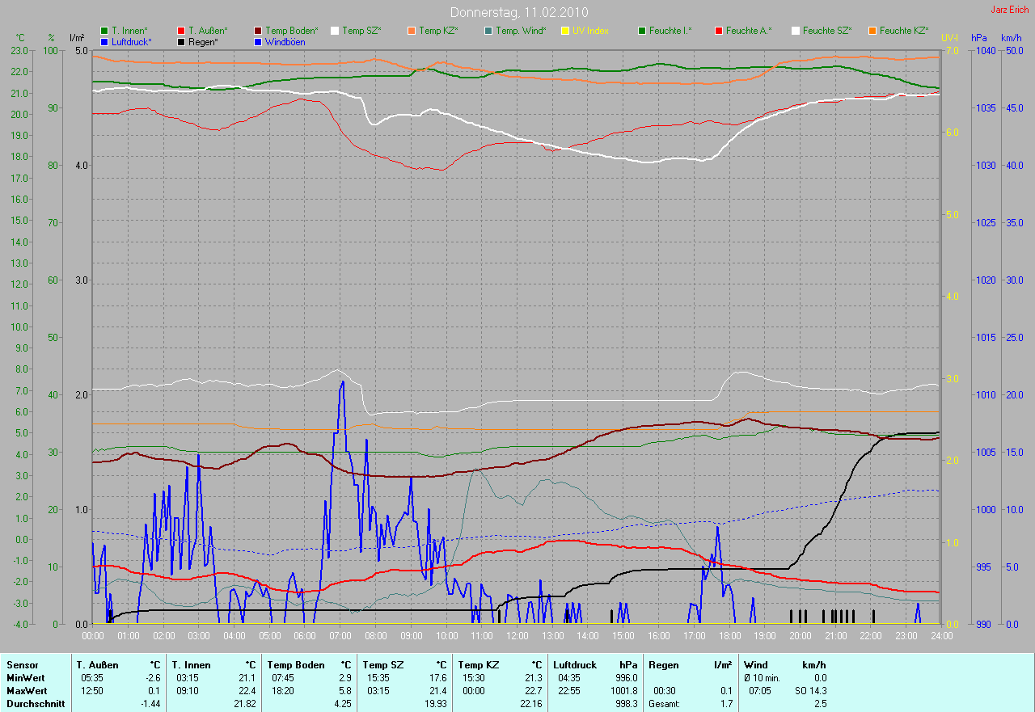Click the Luftdruck column header in the table
The width and height of the screenshot is (1035, 712).
point(573,665)
